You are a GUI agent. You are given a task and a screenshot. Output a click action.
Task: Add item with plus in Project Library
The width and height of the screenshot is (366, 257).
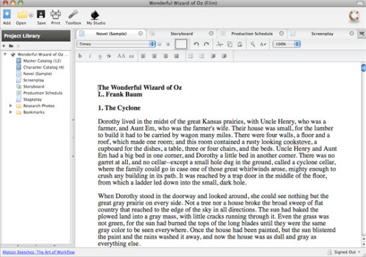pyautogui.click(x=4, y=46)
